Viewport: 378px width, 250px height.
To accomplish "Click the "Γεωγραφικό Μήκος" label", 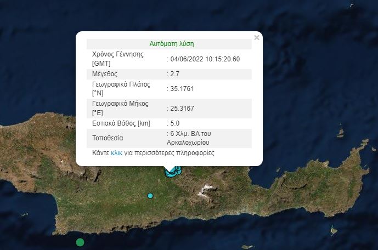I will pos(119,104).
